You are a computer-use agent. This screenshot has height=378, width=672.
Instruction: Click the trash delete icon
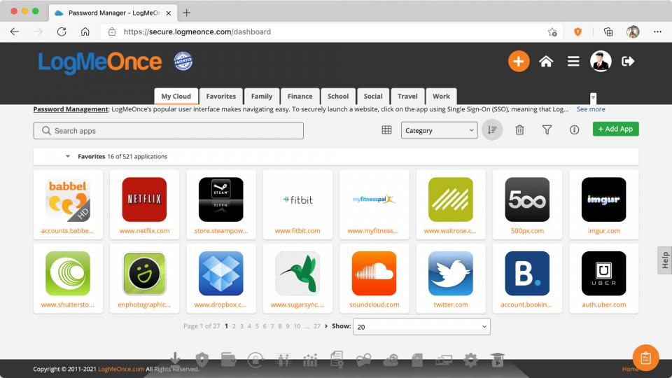click(x=519, y=130)
